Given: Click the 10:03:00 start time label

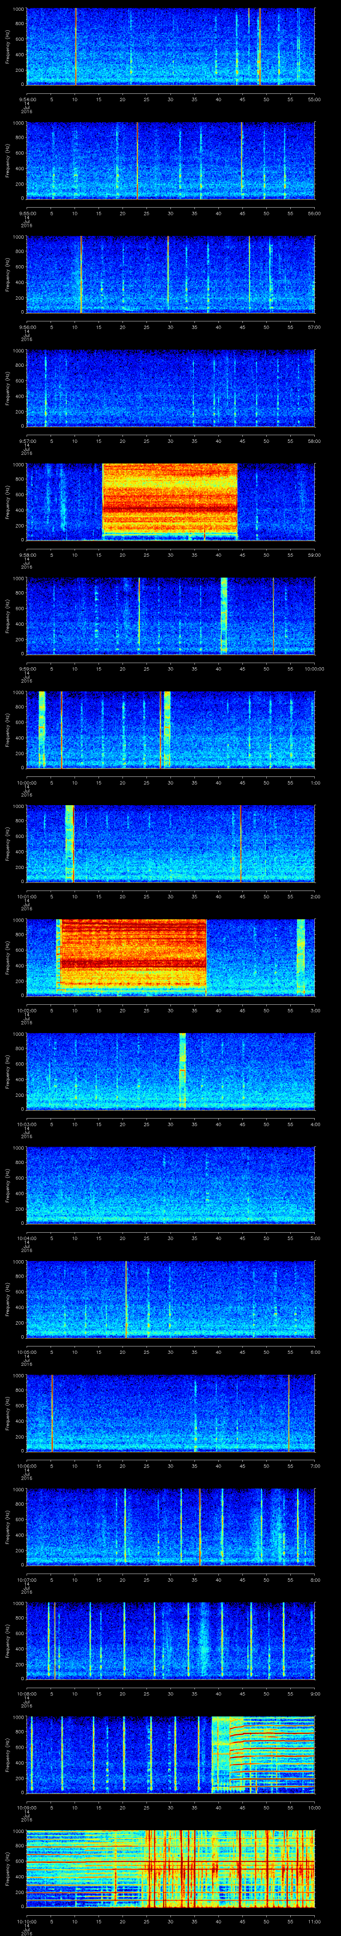Looking at the screenshot, I should click(x=27, y=1124).
